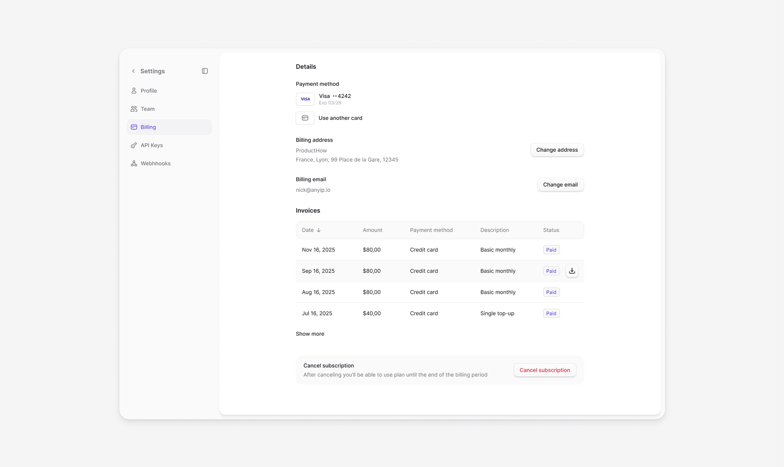784x467 pixels.
Task: Toggle the sidebar collapse panel icon
Action: 205,71
